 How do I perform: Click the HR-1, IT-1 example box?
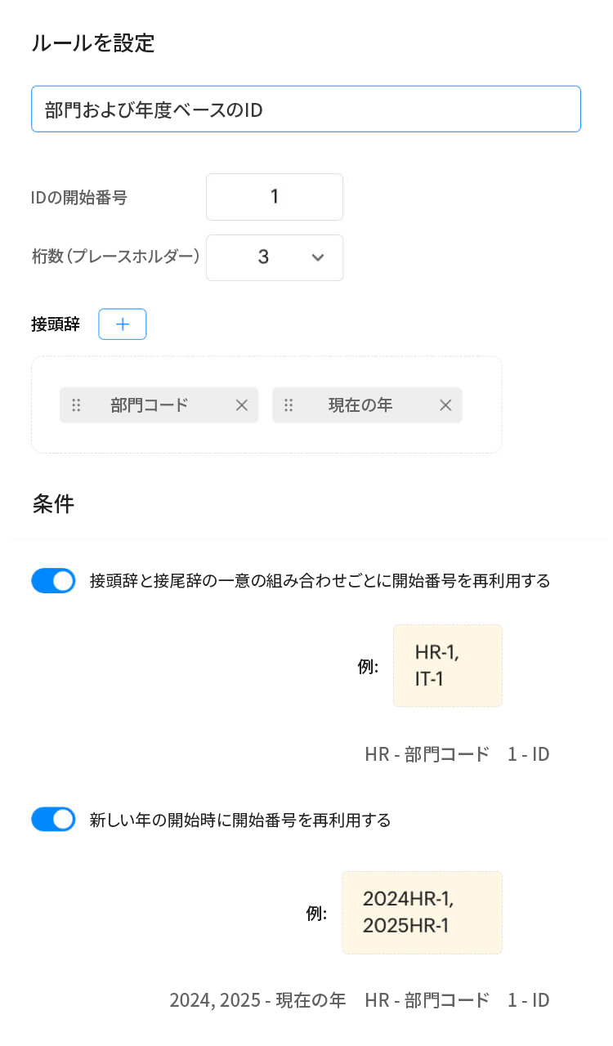click(447, 665)
